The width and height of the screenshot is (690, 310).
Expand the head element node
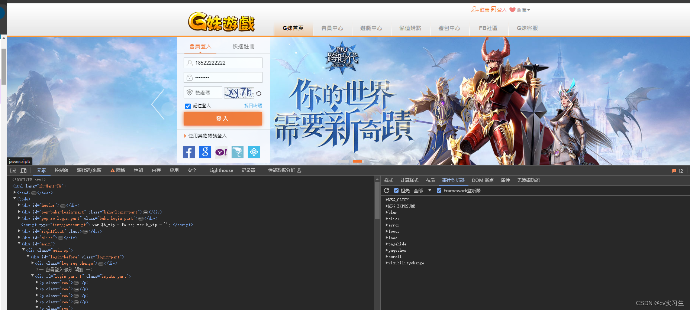(x=15, y=192)
